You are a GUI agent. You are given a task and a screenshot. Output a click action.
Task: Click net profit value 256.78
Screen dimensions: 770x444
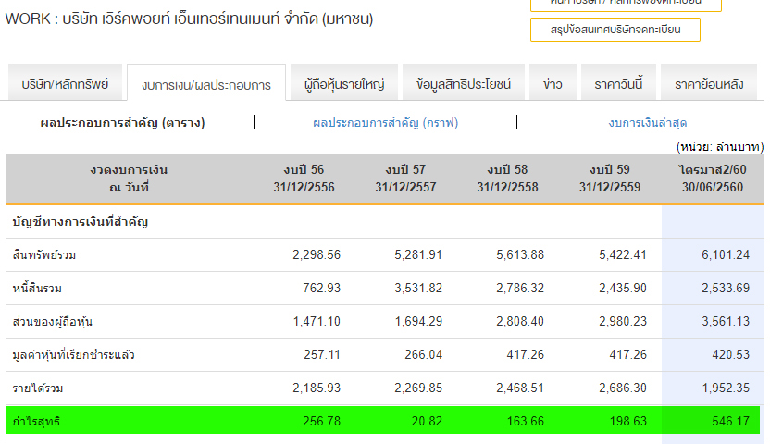tap(322, 422)
